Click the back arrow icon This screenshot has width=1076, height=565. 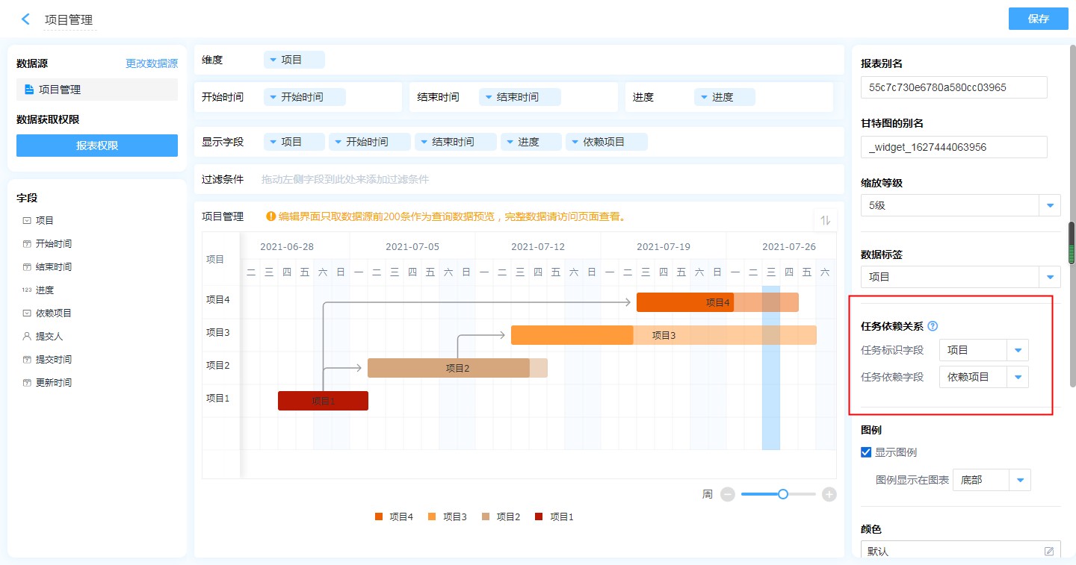point(25,19)
